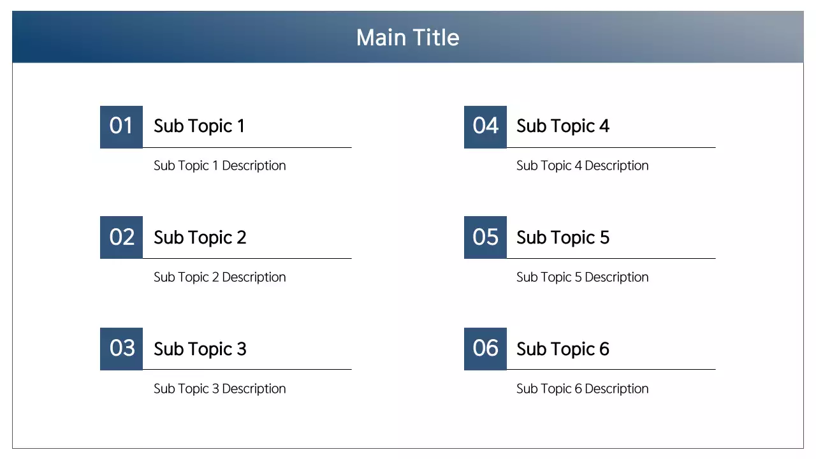
Task: Click the Sub Topic 1 Description text
Action: 219,166
